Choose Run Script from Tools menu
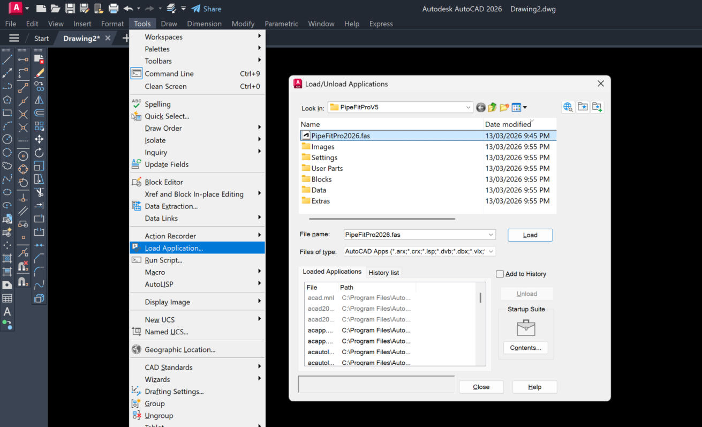Image resolution: width=702 pixels, height=427 pixels. [x=163, y=260]
